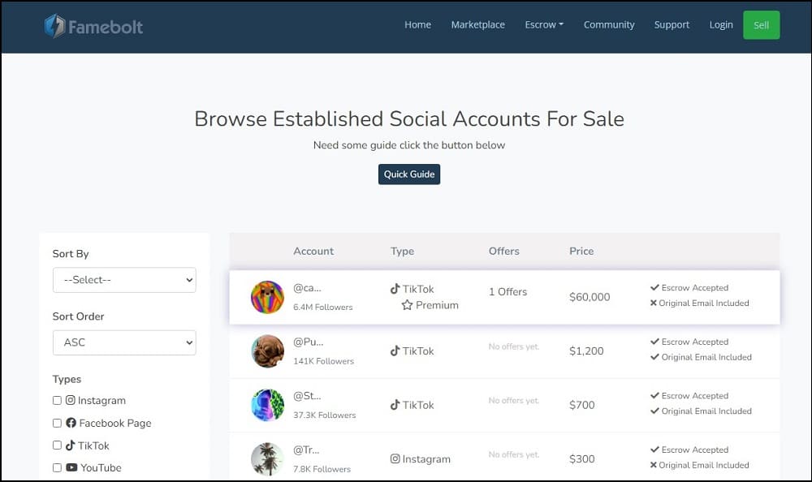The image size is (812, 482).
Task: Click the Premium star icon on first listing
Action: click(407, 305)
